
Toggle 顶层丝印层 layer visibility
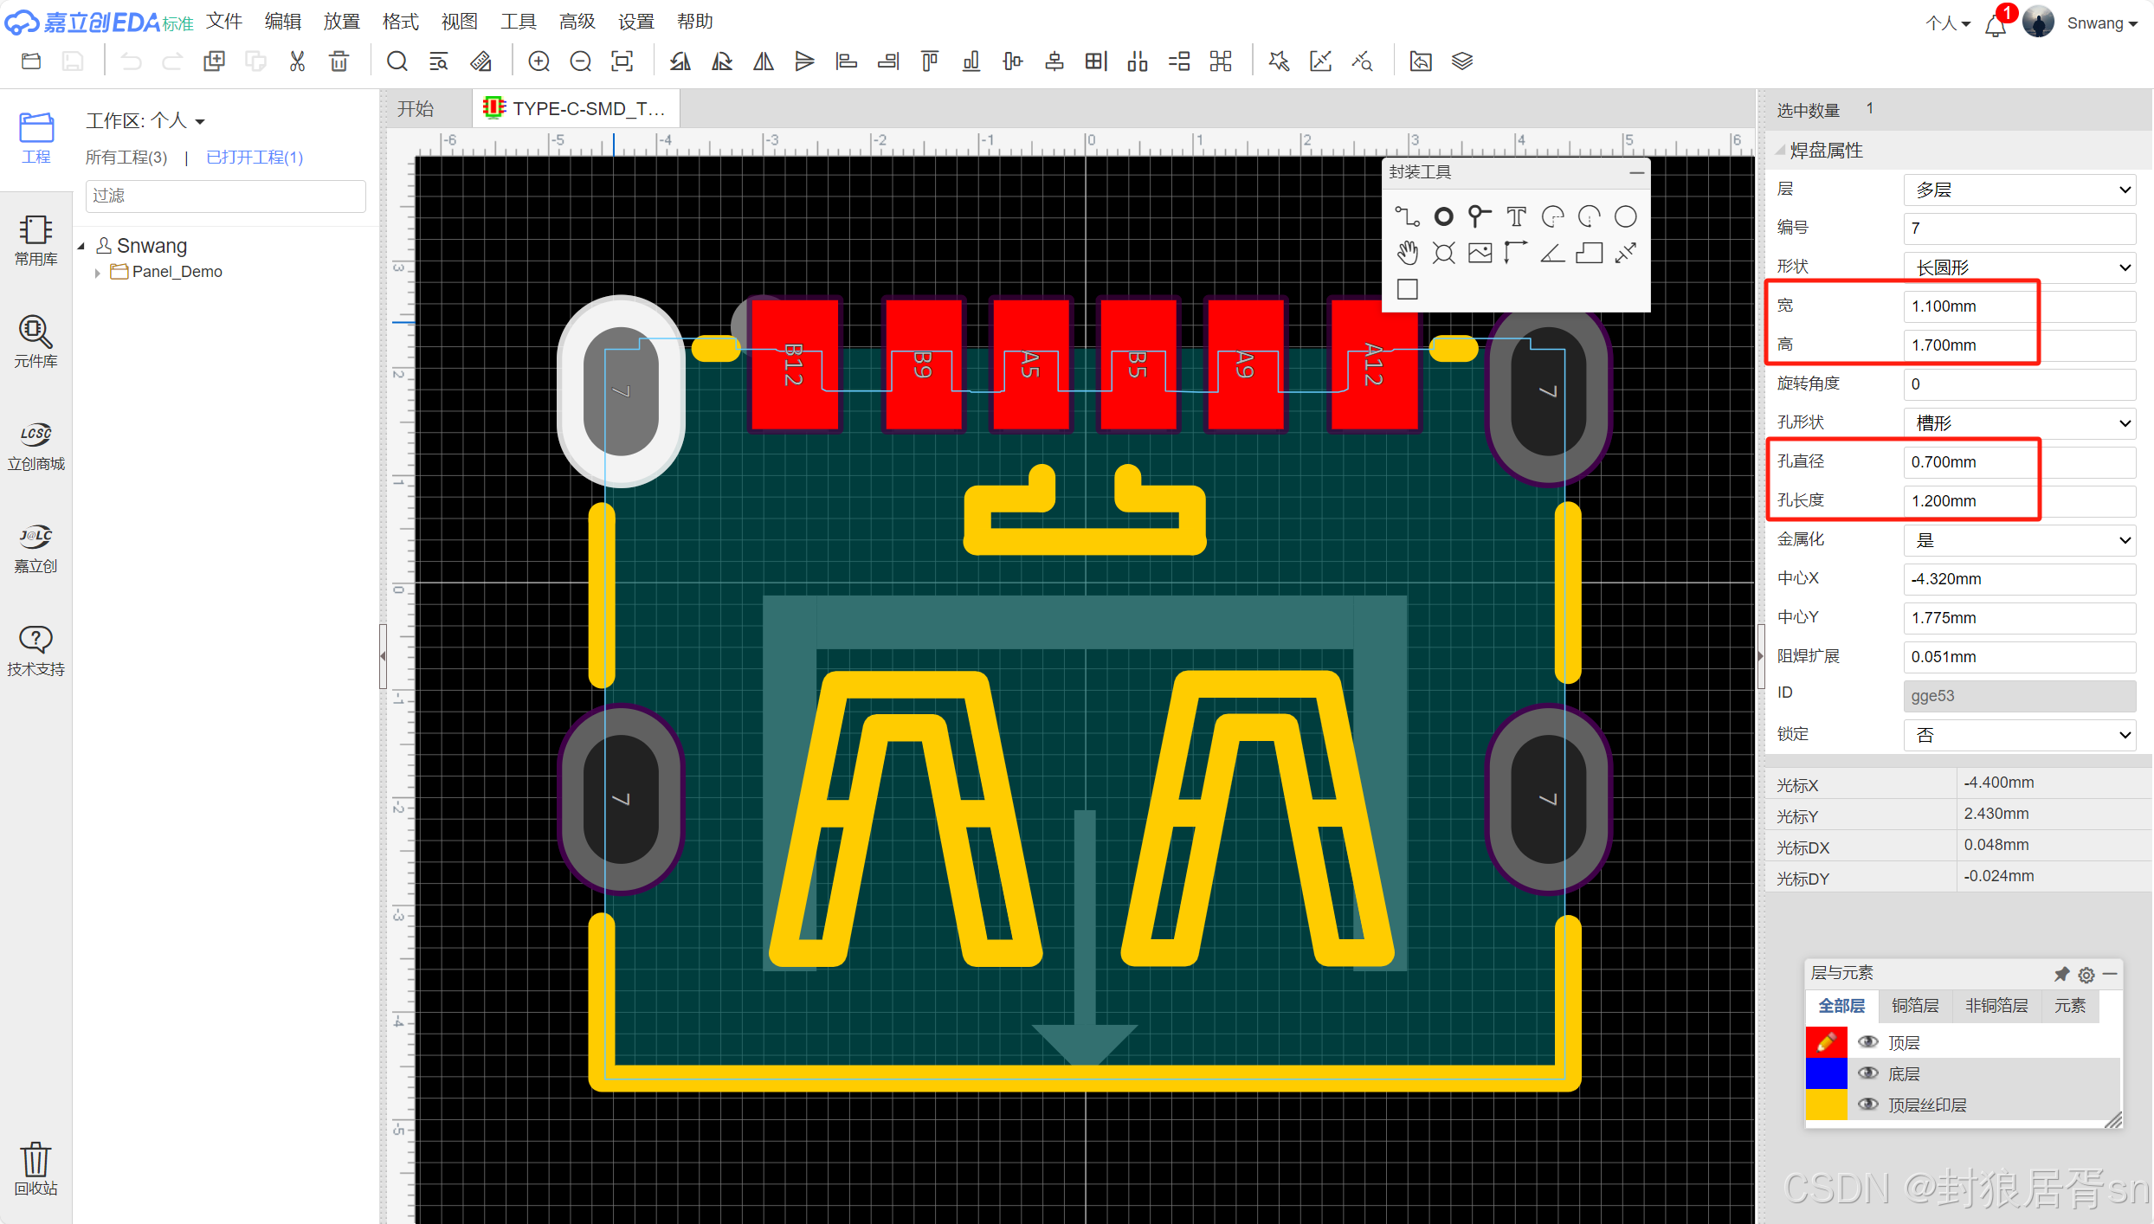click(1867, 1105)
